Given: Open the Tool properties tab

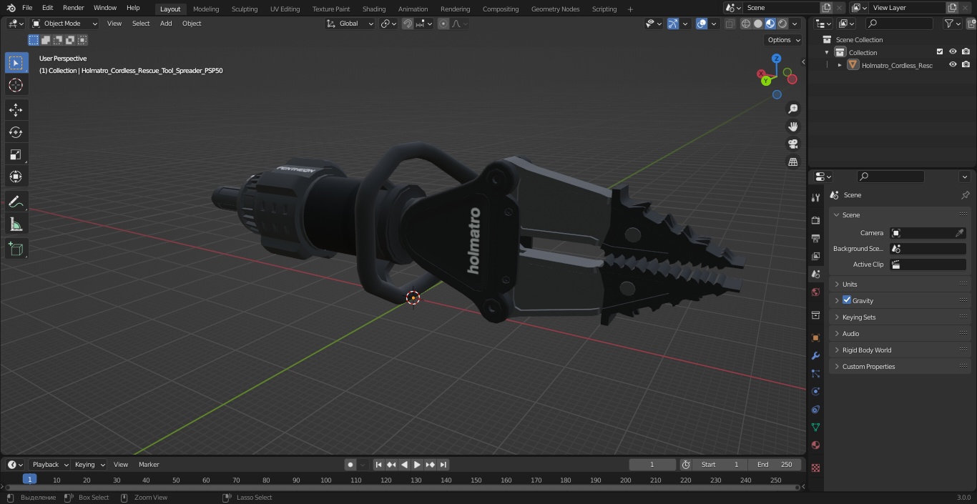Looking at the screenshot, I should 815,197.
